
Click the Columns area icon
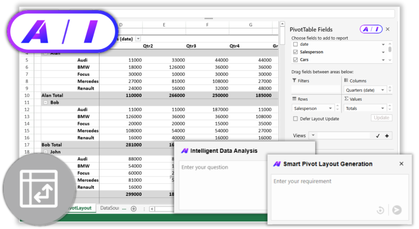coord(346,81)
